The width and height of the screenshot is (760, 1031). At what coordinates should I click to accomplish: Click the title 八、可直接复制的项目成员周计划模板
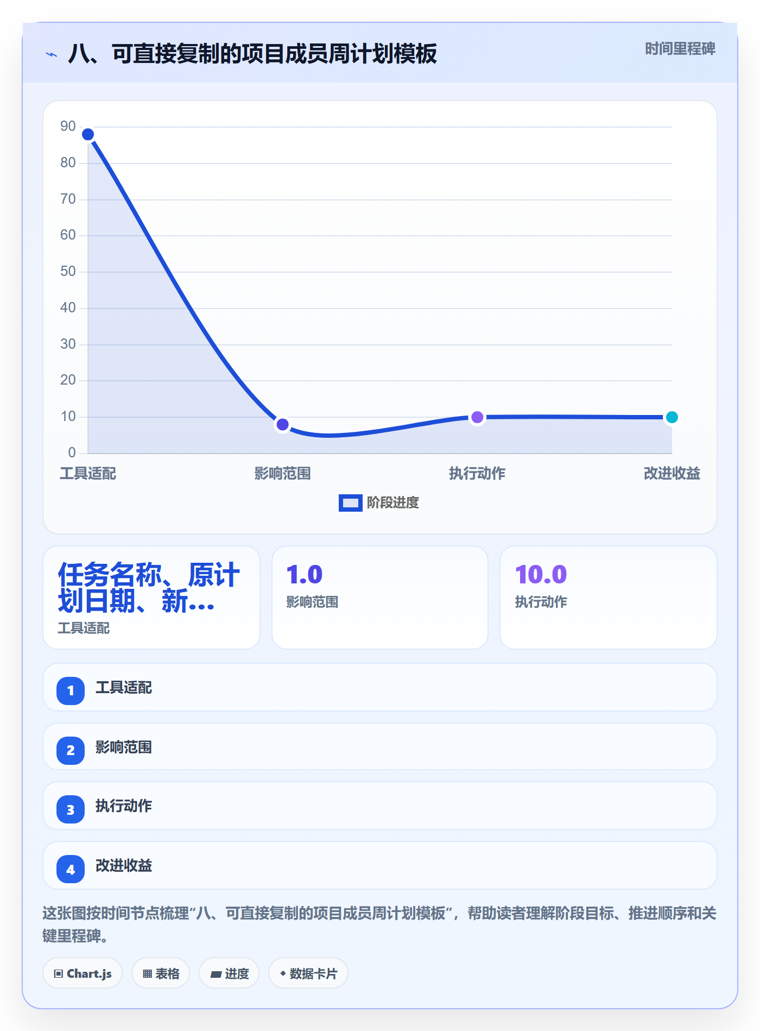(x=253, y=54)
